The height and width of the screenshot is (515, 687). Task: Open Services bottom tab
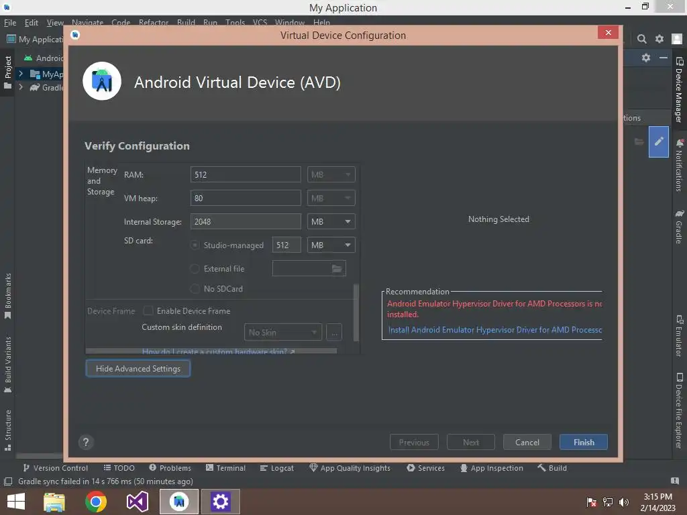tap(426, 468)
